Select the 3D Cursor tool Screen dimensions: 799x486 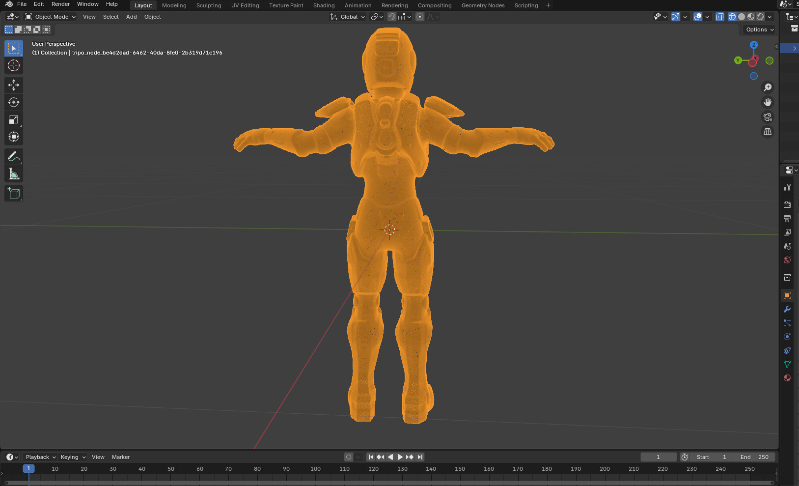click(x=14, y=65)
